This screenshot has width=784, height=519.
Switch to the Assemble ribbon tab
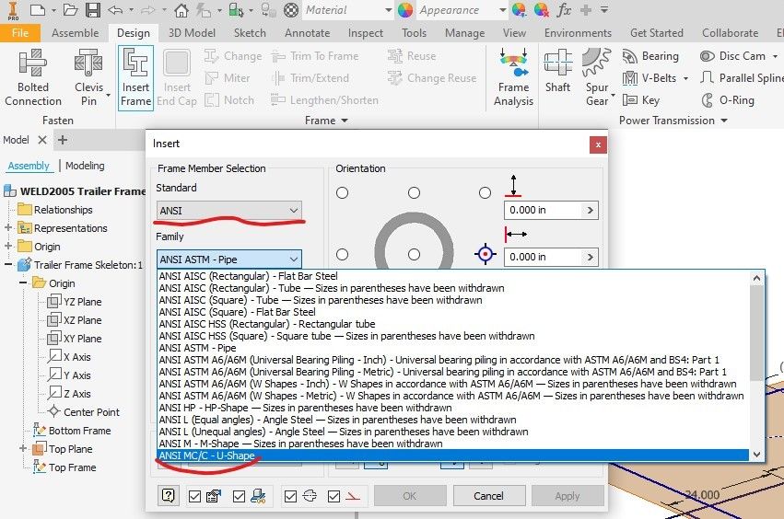coord(75,33)
